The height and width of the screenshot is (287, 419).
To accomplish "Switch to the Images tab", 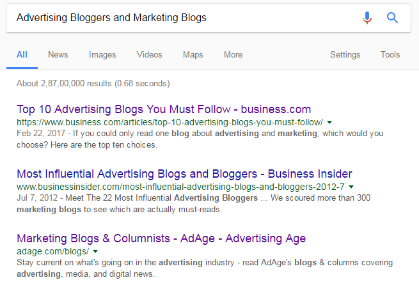I will pos(102,55).
